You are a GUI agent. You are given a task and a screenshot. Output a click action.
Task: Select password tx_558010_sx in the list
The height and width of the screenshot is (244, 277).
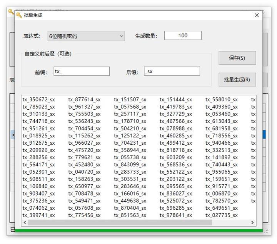222,100
